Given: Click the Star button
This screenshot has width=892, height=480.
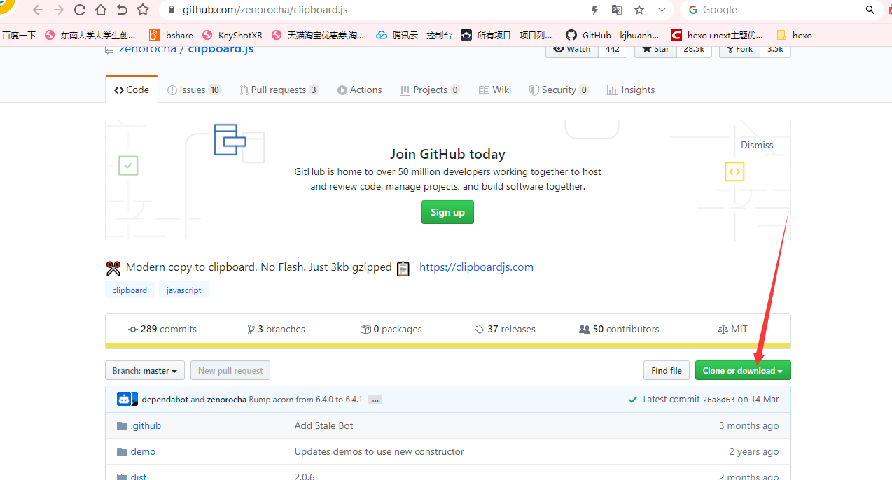Looking at the screenshot, I should 655,49.
